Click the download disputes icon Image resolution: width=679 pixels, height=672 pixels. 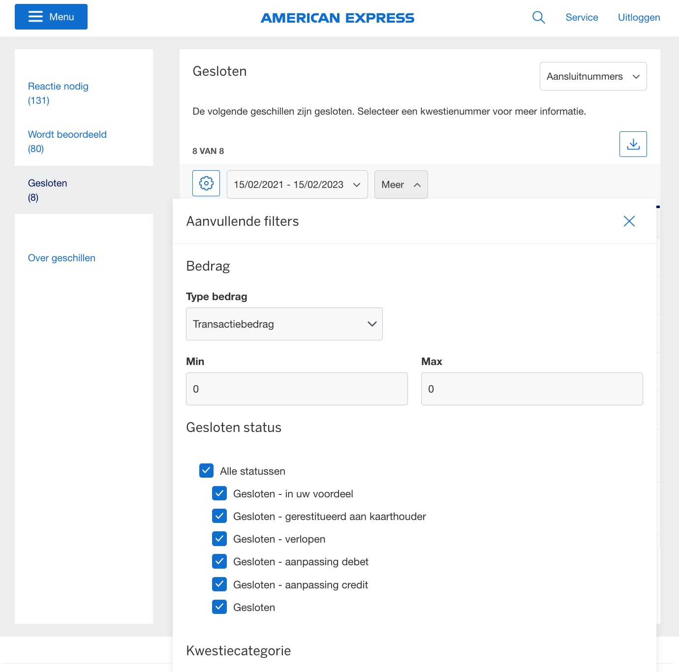click(633, 144)
